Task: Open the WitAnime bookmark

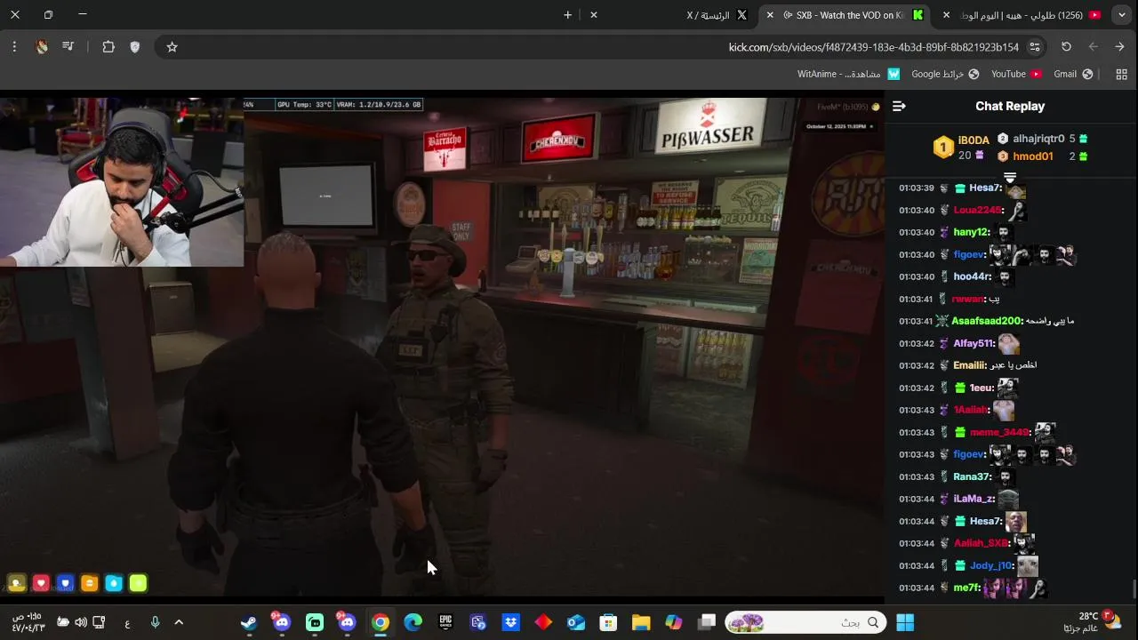Action: (x=848, y=75)
